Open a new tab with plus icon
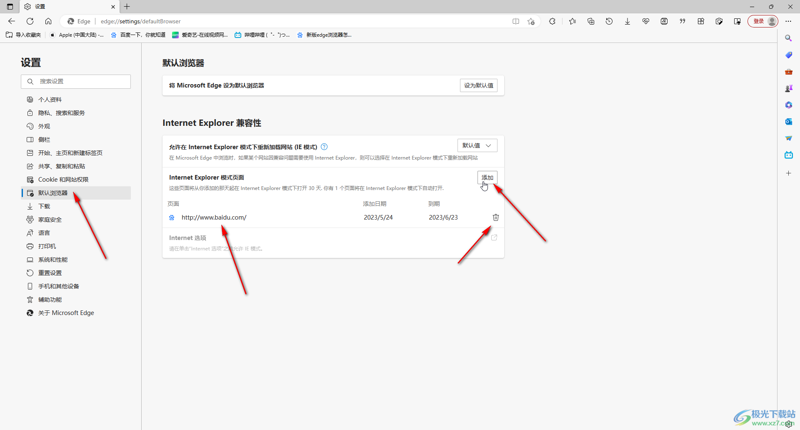Viewport: 800px width, 430px height. (127, 7)
